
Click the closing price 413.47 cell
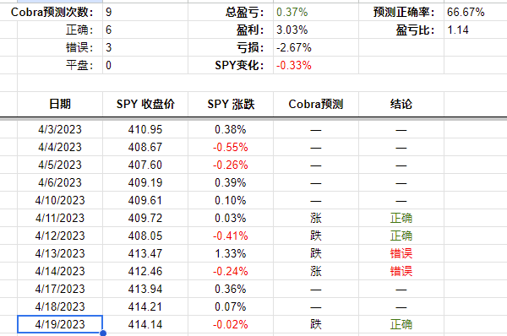pos(145,253)
